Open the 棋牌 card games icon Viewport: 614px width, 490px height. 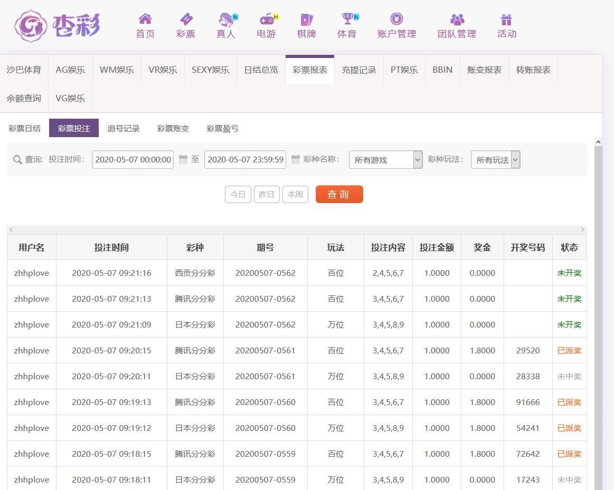[x=306, y=20]
